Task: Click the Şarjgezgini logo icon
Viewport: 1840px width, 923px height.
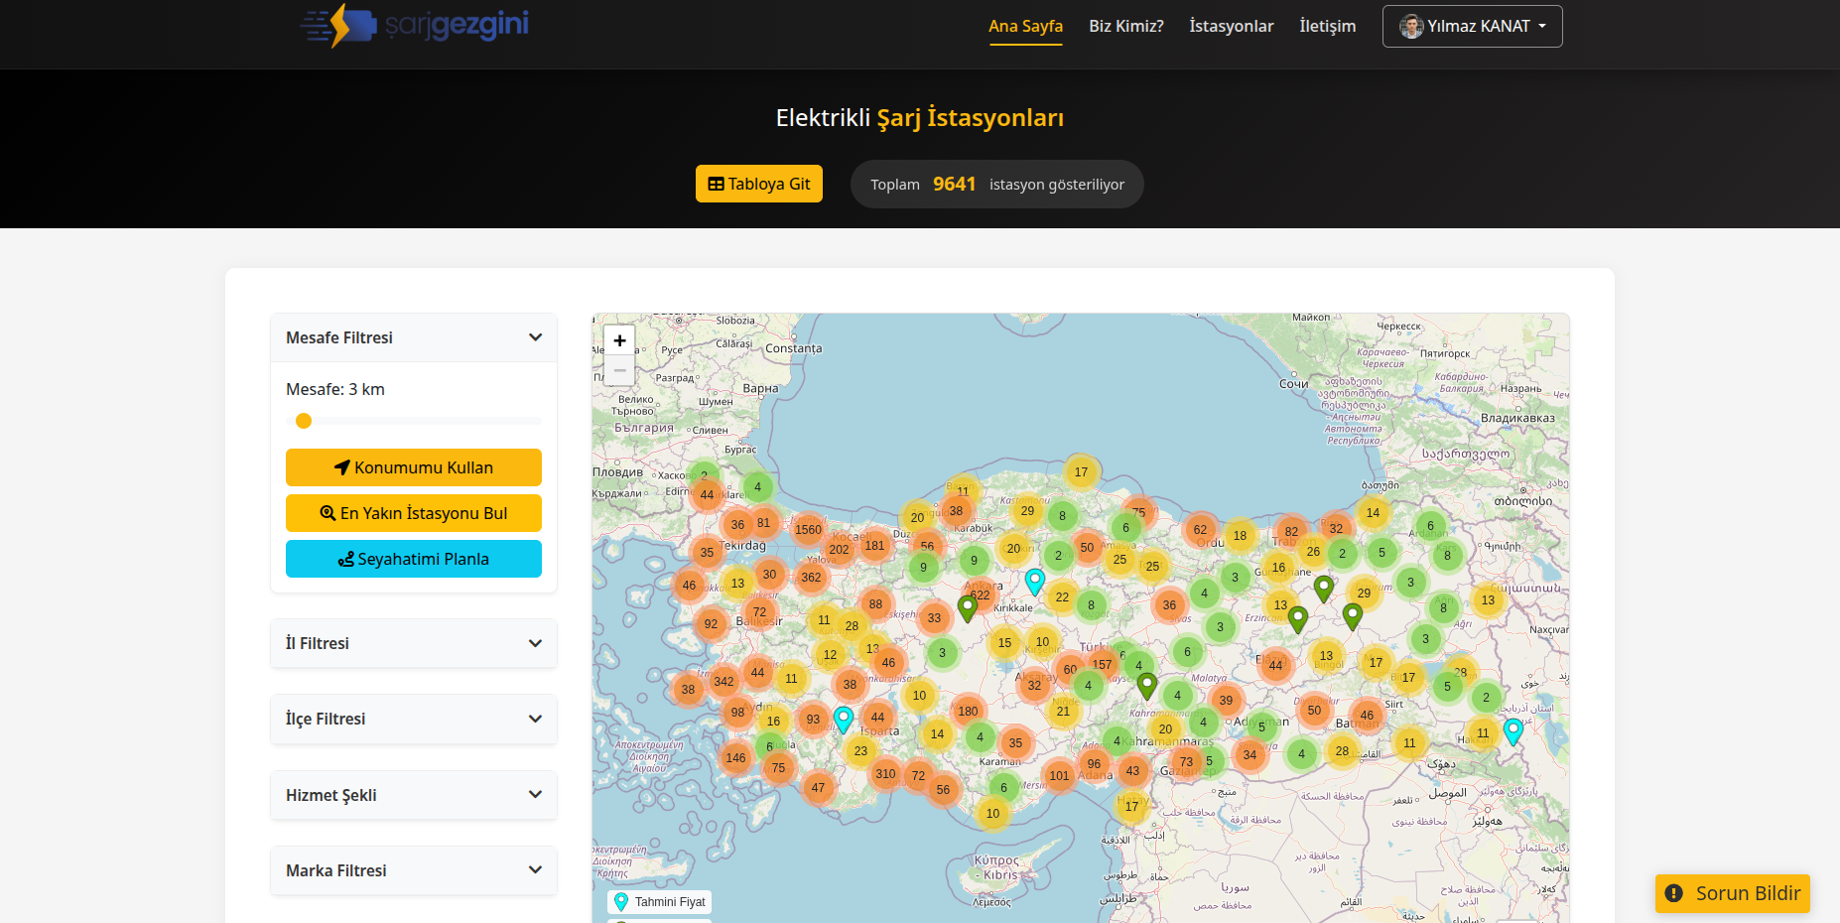Action: point(338,25)
